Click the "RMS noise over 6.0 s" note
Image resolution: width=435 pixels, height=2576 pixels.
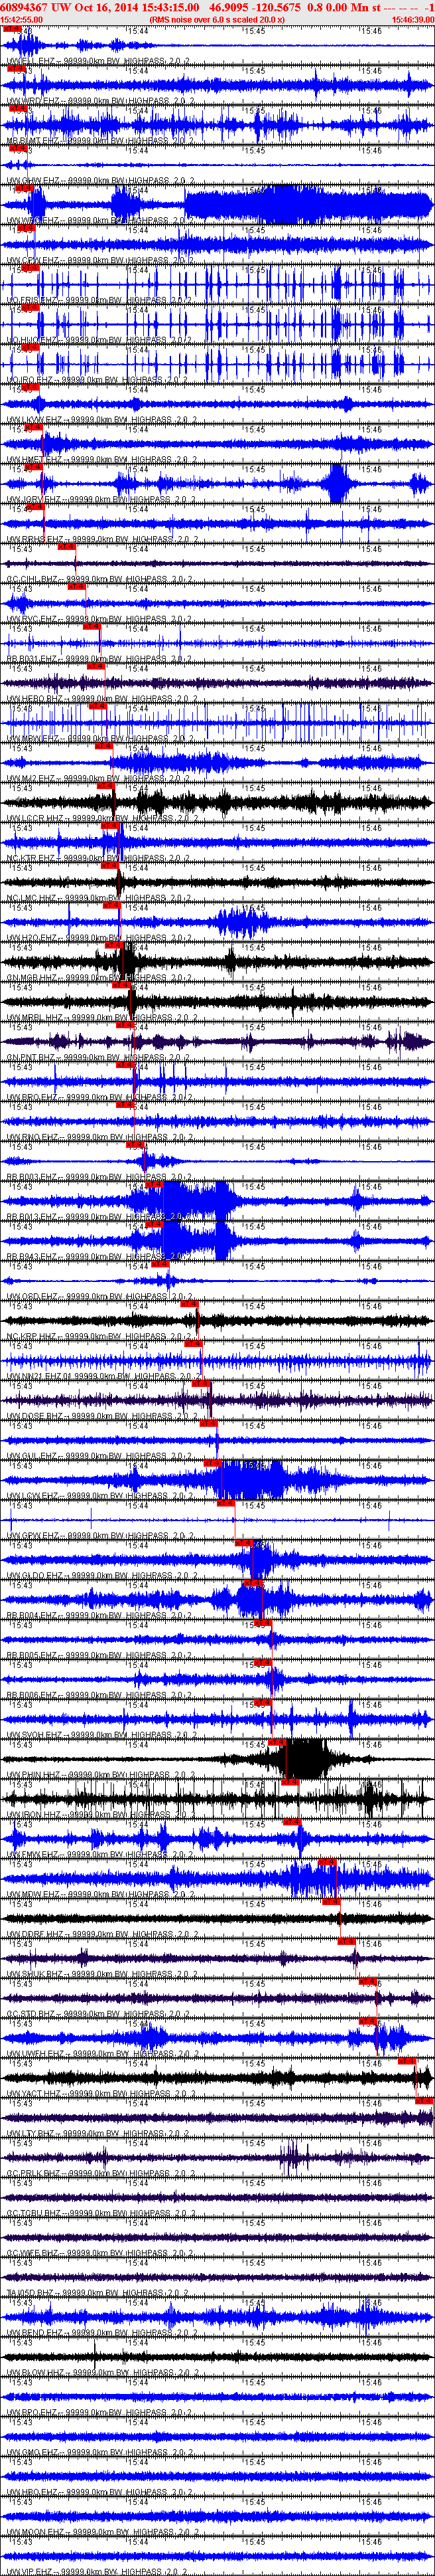216,19
